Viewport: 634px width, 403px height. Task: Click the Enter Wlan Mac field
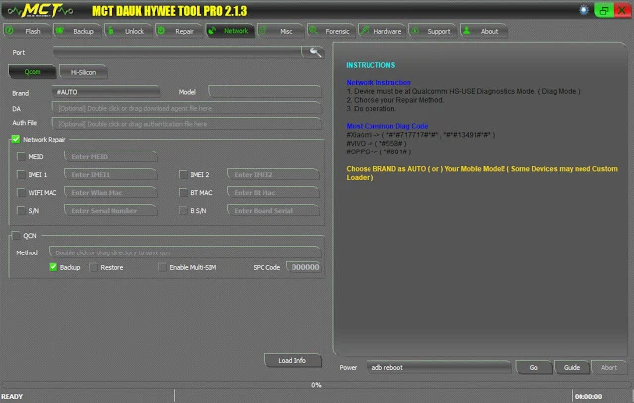tap(111, 192)
